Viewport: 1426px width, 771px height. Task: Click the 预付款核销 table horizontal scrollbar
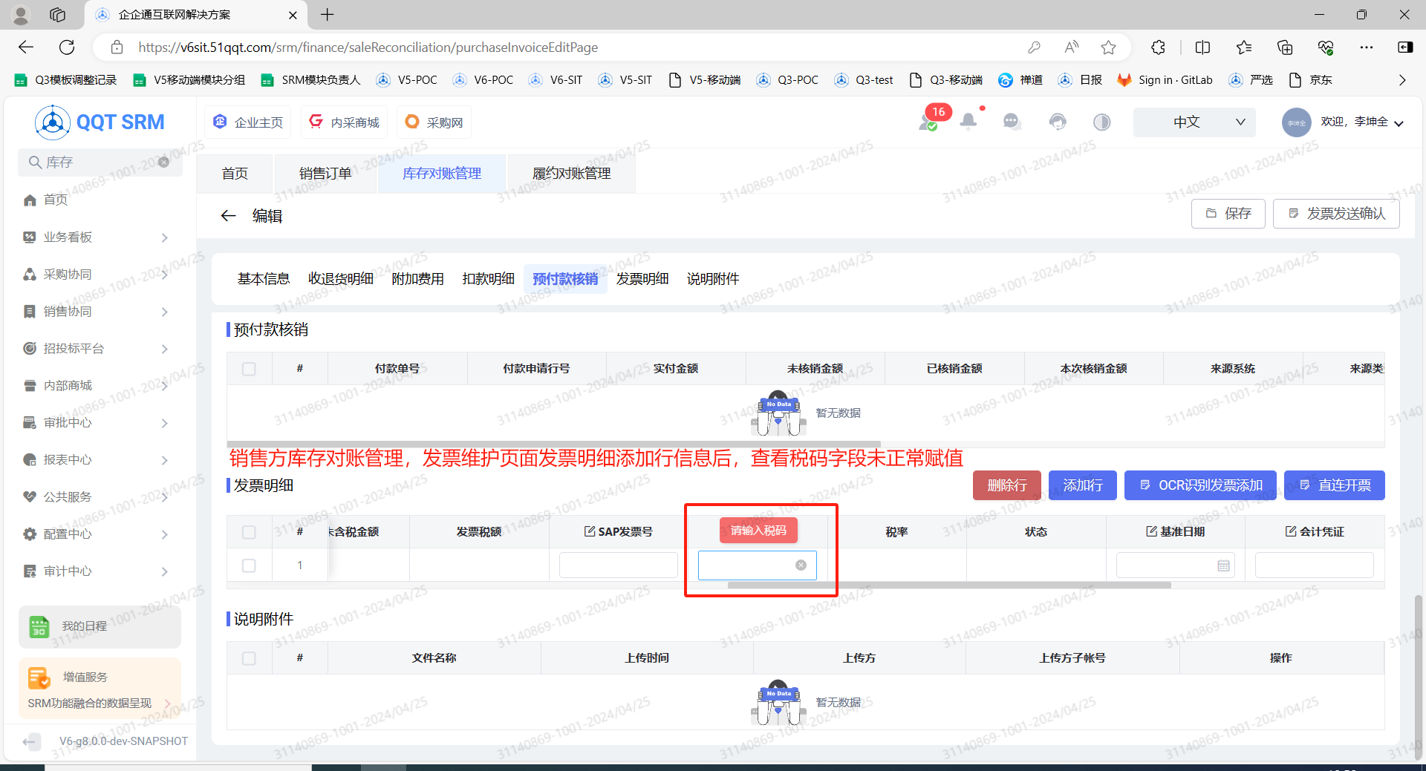click(x=554, y=444)
